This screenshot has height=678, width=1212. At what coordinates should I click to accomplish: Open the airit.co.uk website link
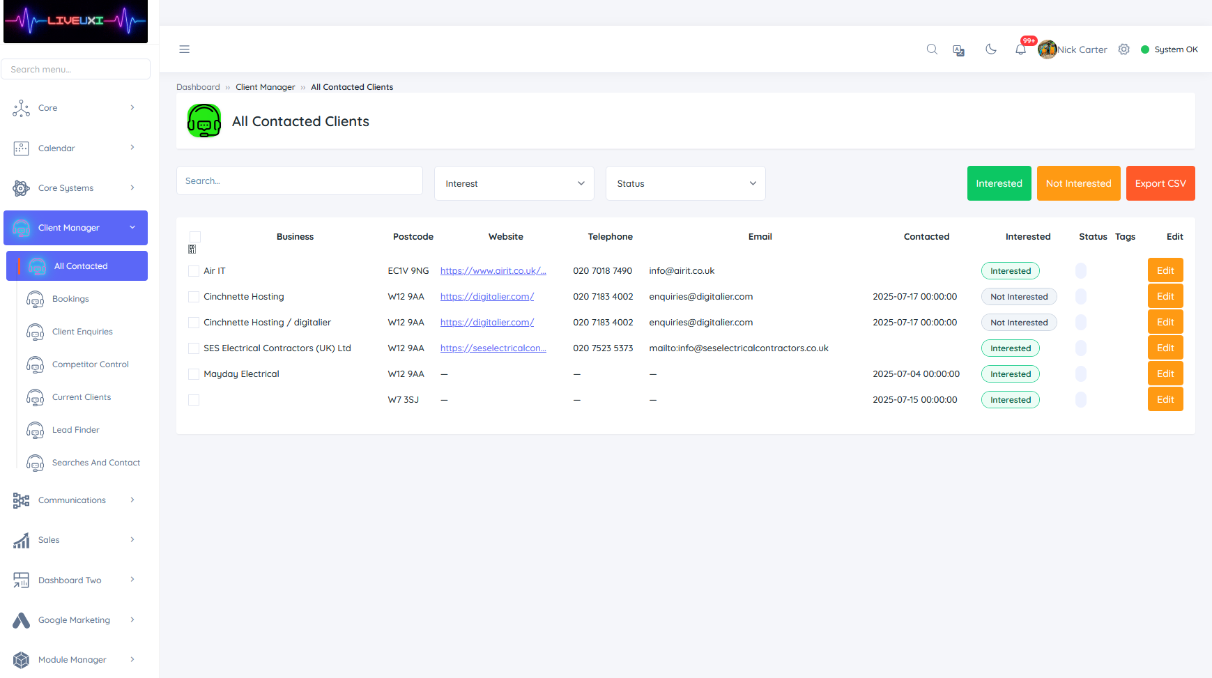pyautogui.click(x=493, y=271)
